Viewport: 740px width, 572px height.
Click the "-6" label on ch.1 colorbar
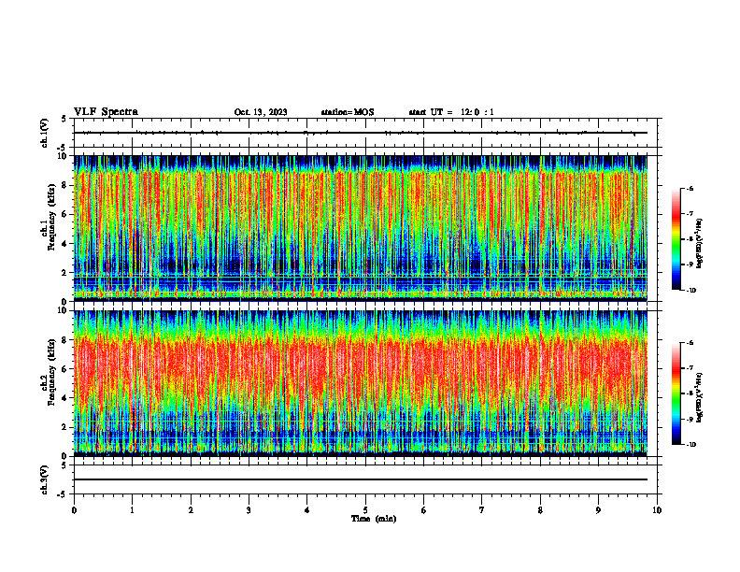pyautogui.click(x=689, y=189)
